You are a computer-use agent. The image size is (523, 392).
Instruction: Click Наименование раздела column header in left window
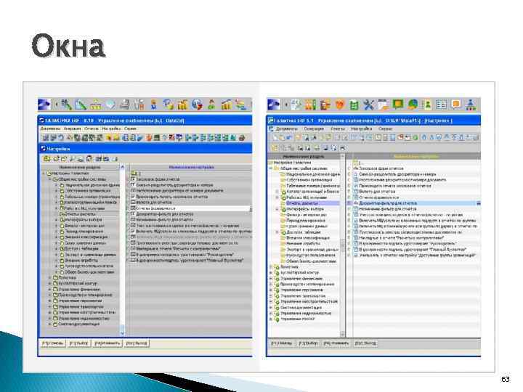(x=79, y=168)
